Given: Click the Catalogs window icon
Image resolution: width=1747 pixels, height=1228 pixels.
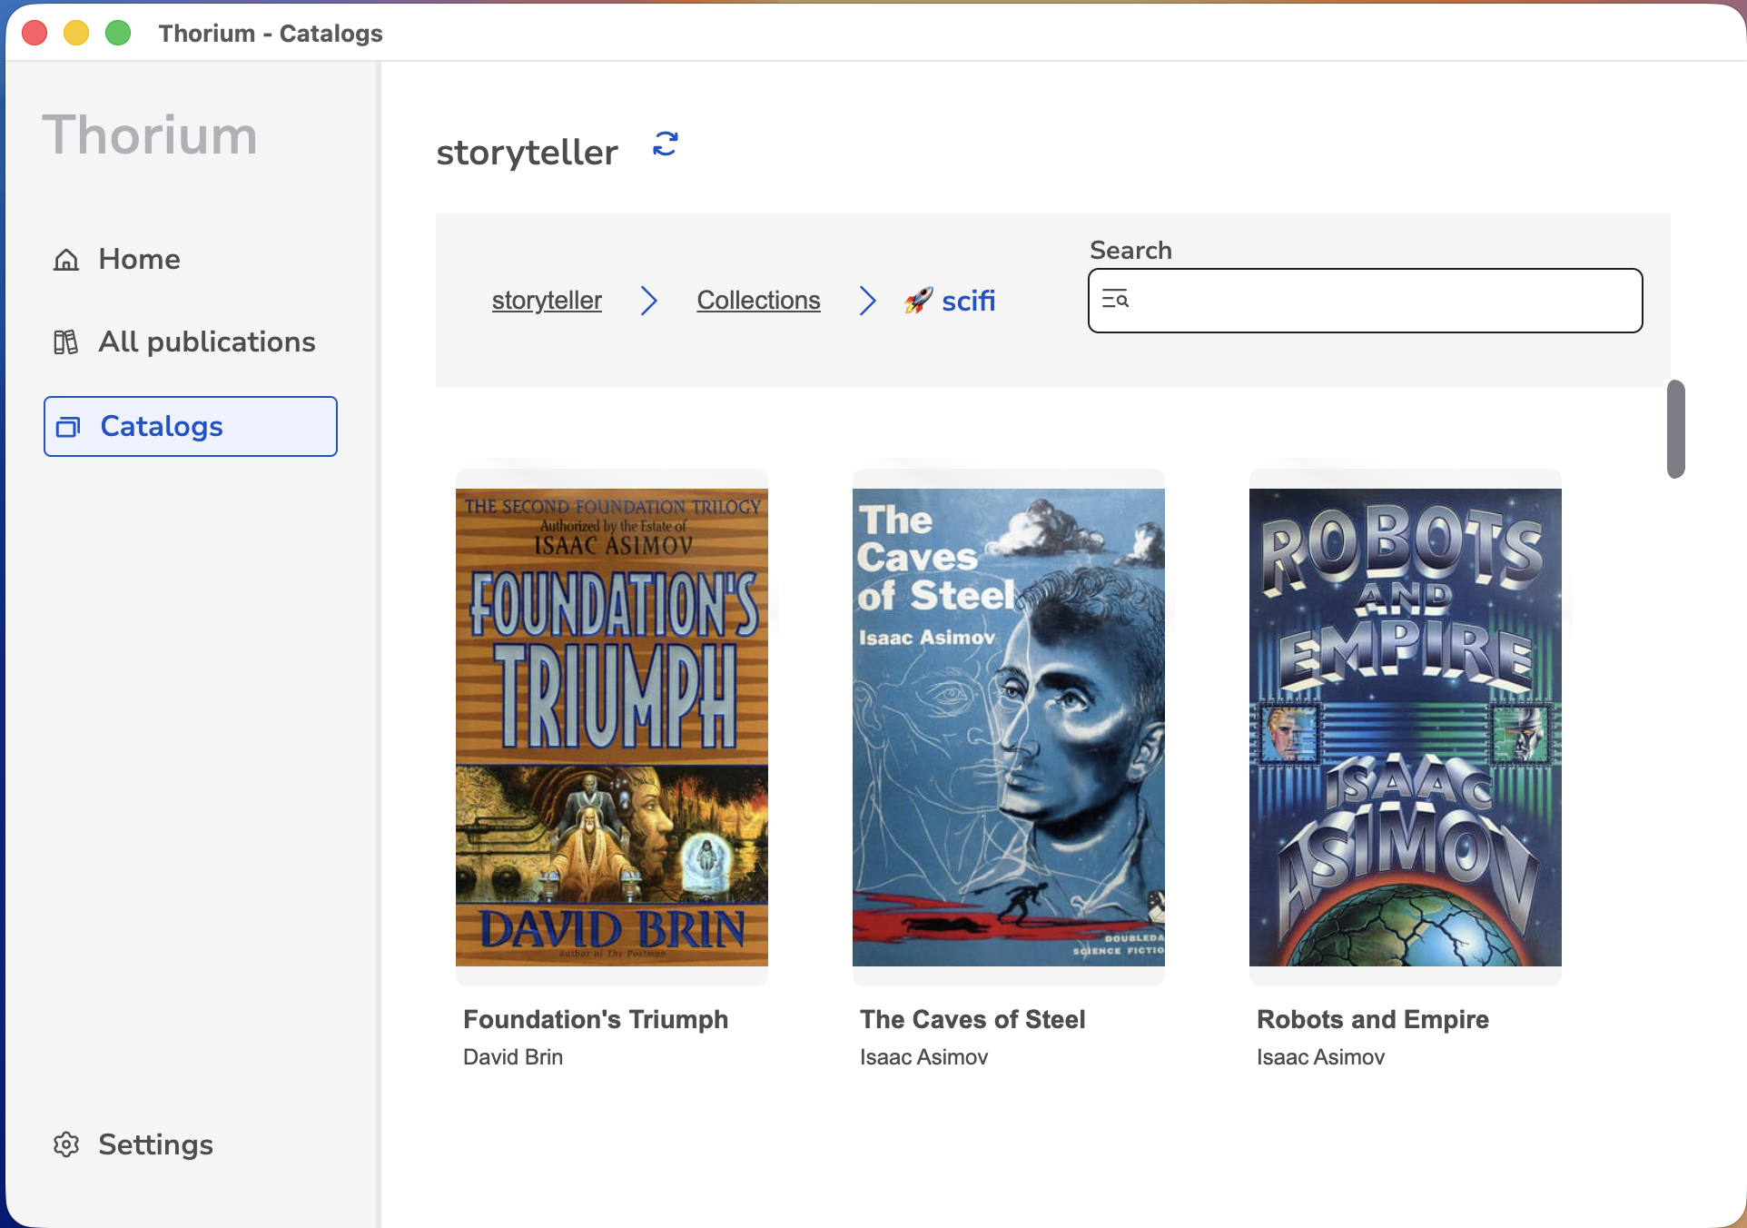Looking at the screenshot, I should pos(68,427).
